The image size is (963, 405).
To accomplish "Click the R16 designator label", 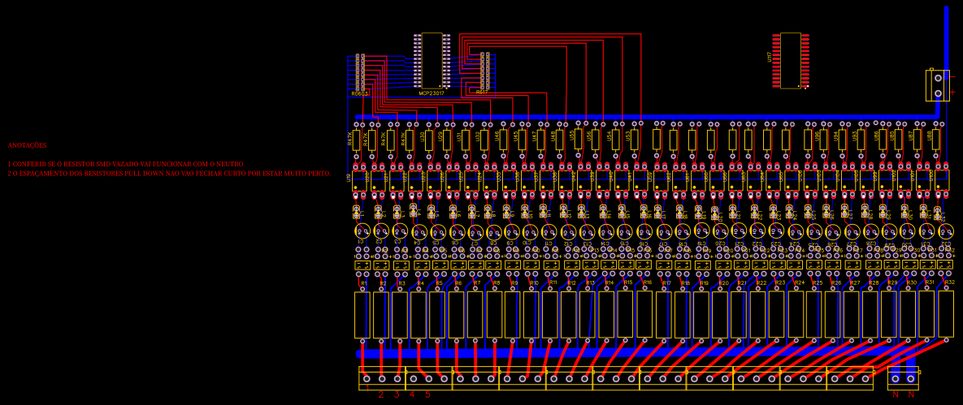I will [648, 282].
